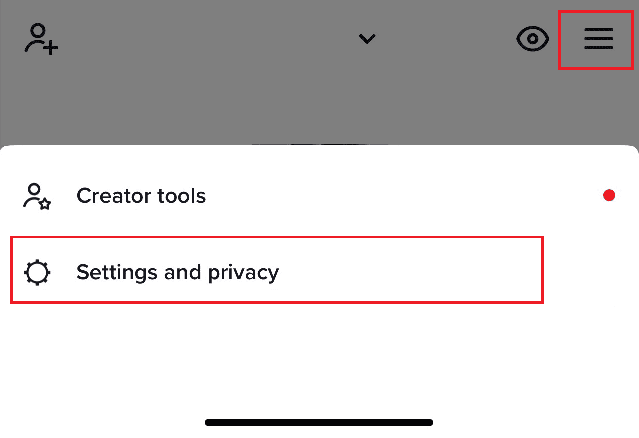Image resolution: width=639 pixels, height=438 pixels.
Task: Tap the empty space in the Creator tools row
Action: click(x=399, y=196)
